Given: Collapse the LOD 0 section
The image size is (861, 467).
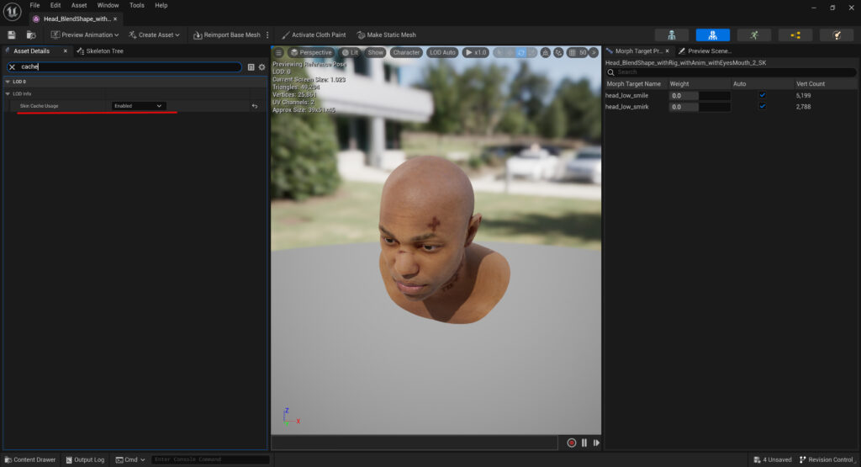Looking at the screenshot, I should point(8,82).
